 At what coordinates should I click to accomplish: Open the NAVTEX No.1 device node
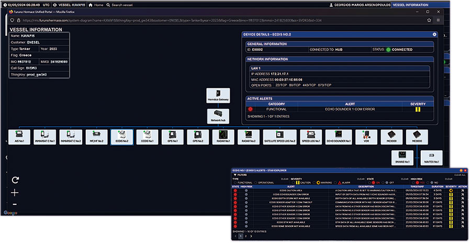point(431,158)
